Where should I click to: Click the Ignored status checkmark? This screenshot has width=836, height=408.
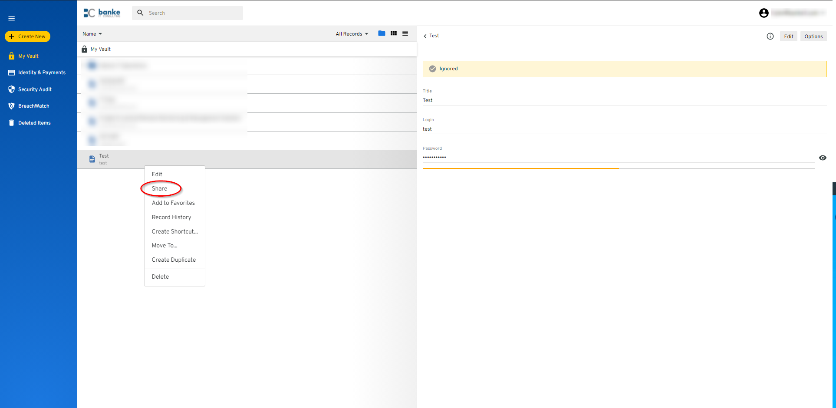click(432, 68)
